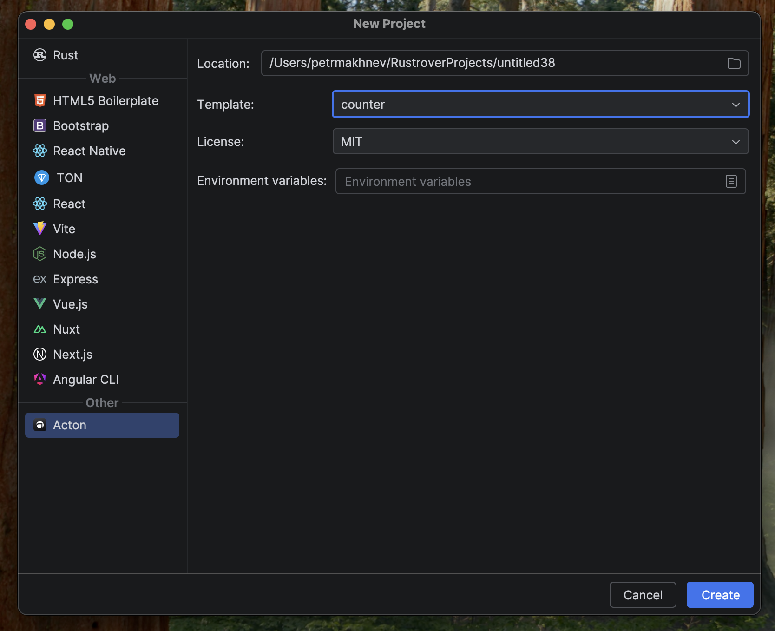Click into the Location path field
This screenshot has width=775, height=631.
(493, 63)
